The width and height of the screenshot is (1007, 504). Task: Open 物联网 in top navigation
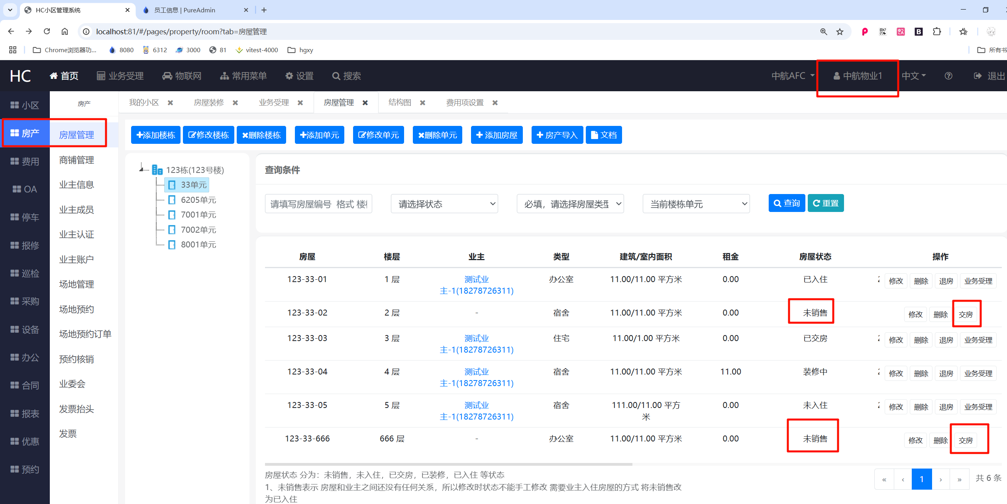point(182,76)
